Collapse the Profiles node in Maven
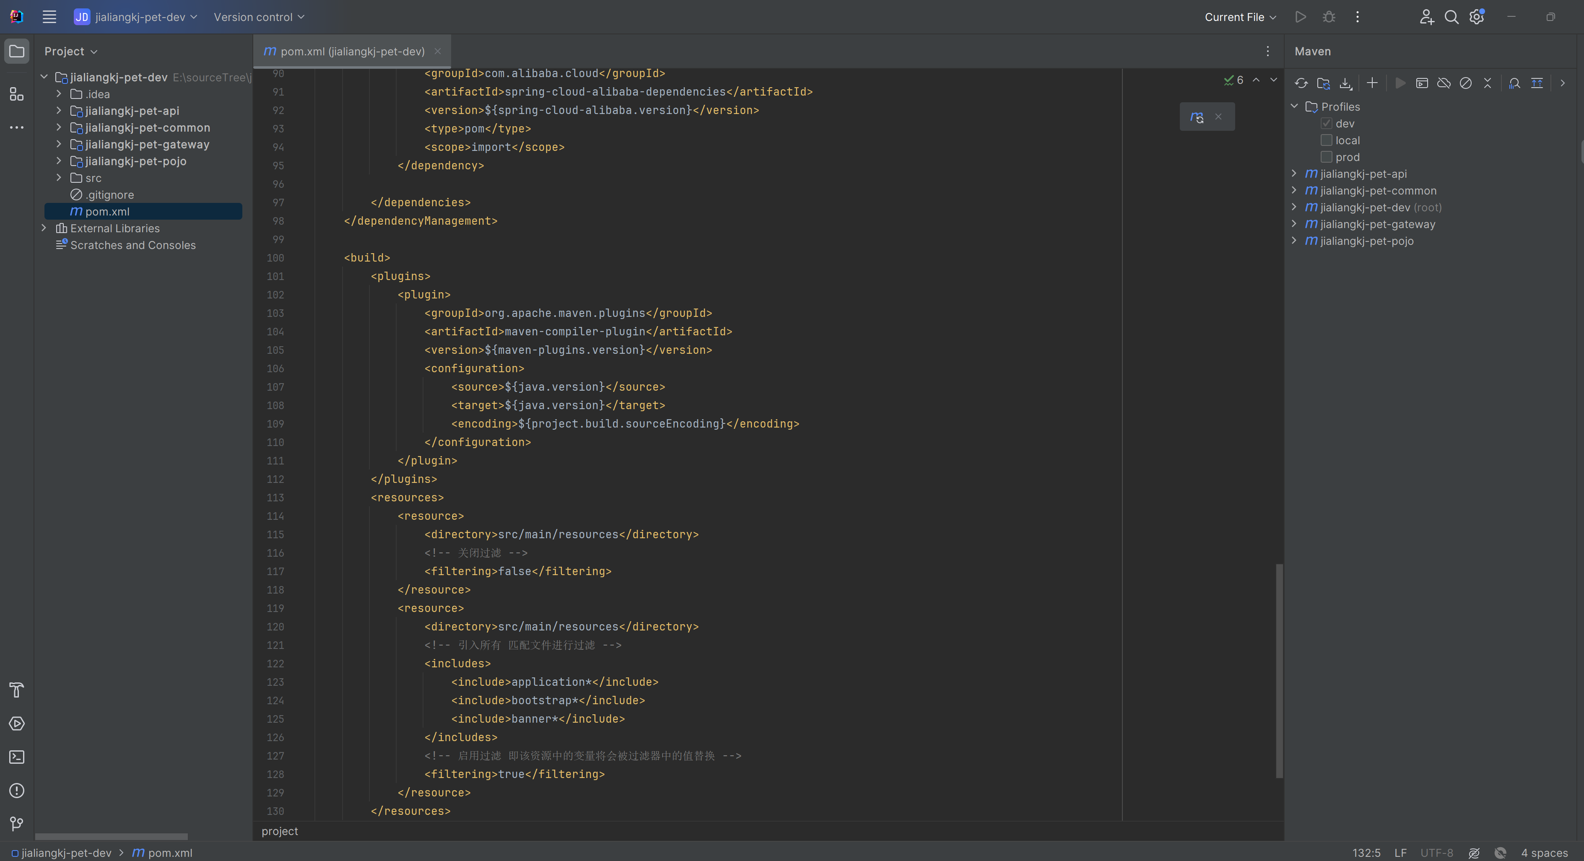The width and height of the screenshot is (1584, 861). pyautogui.click(x=1294, y=106)
